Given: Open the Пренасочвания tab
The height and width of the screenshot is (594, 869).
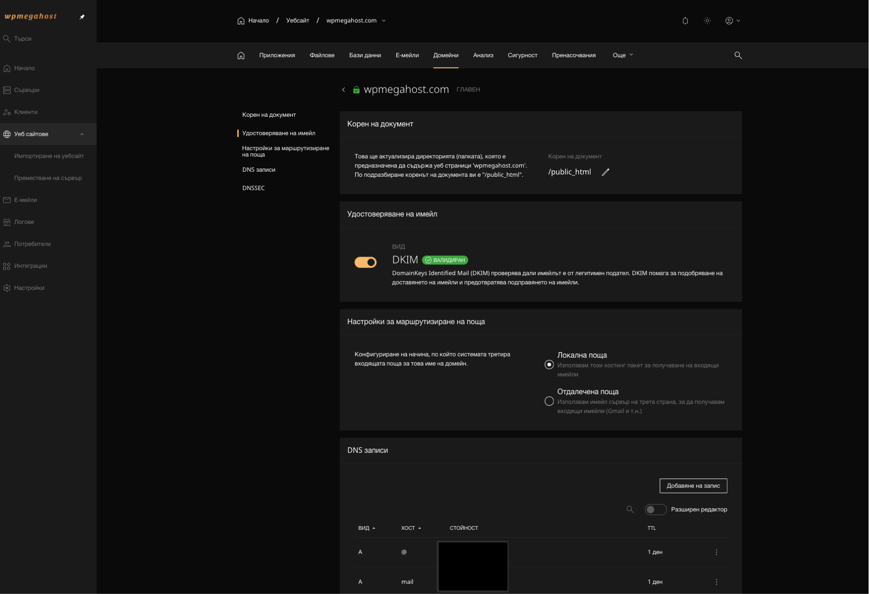Looking at the screenshot, I should point(573,55).
